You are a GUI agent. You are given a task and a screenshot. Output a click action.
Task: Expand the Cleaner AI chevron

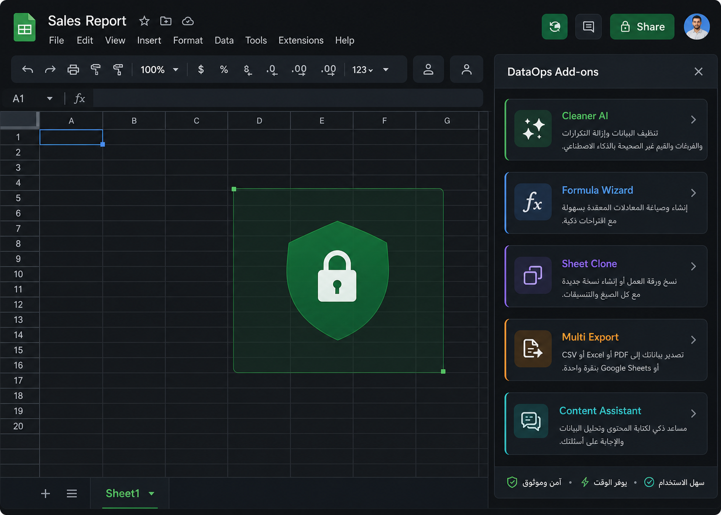pos(693,120)
